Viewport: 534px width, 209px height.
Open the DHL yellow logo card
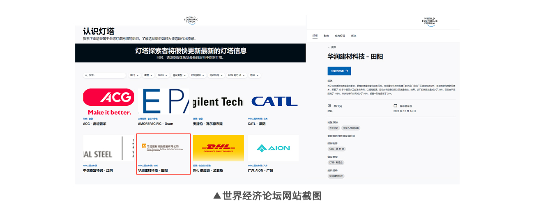click(218, 148)
